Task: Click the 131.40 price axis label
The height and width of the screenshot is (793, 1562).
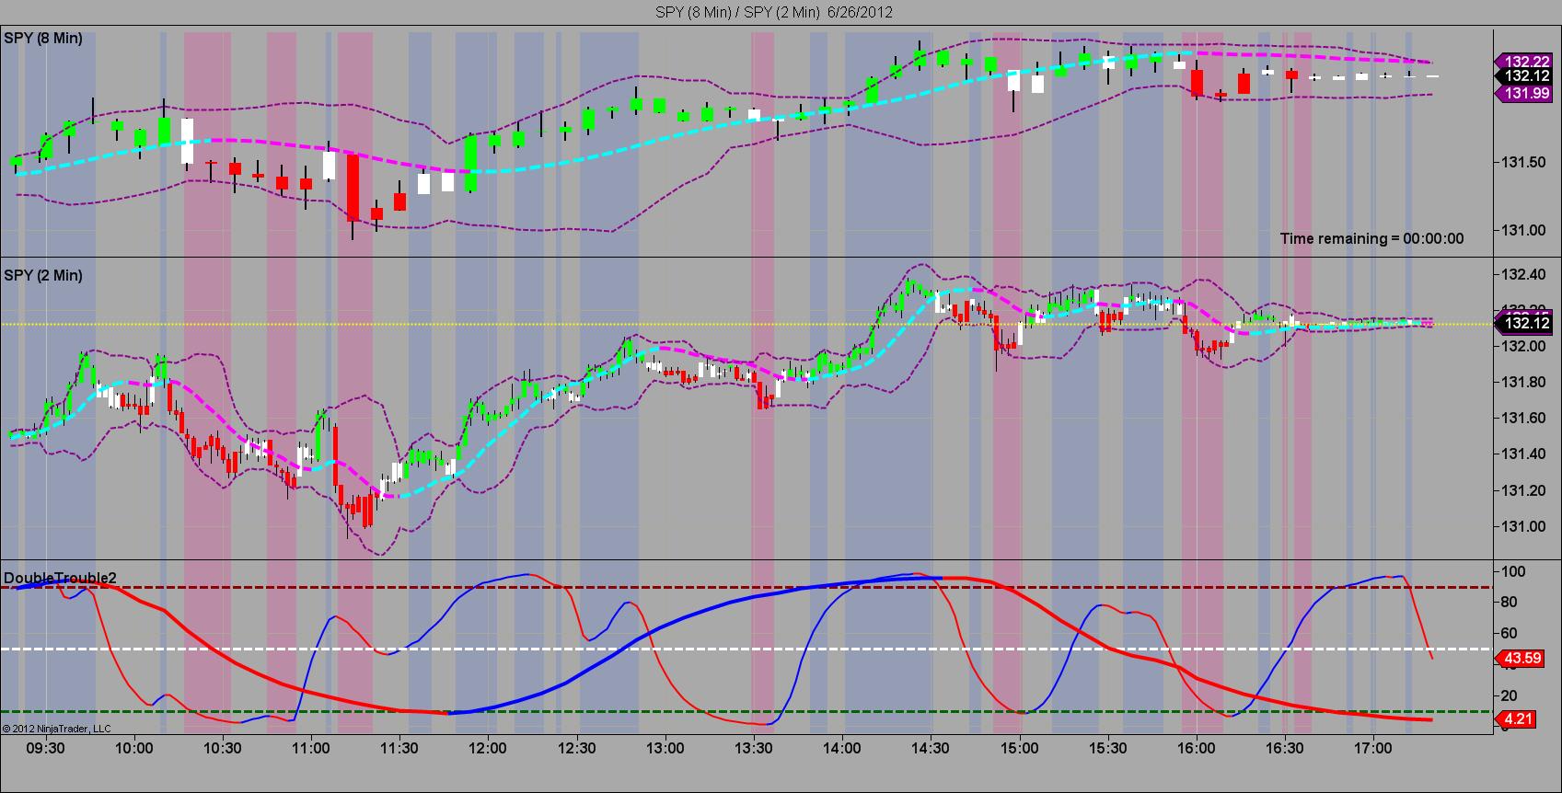Action: click(x=1523, y=454)
